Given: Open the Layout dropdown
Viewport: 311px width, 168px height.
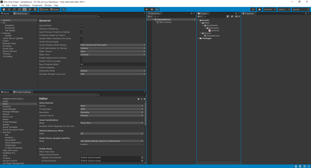Looking at the screenshot, I should click(x=300, y=9).
